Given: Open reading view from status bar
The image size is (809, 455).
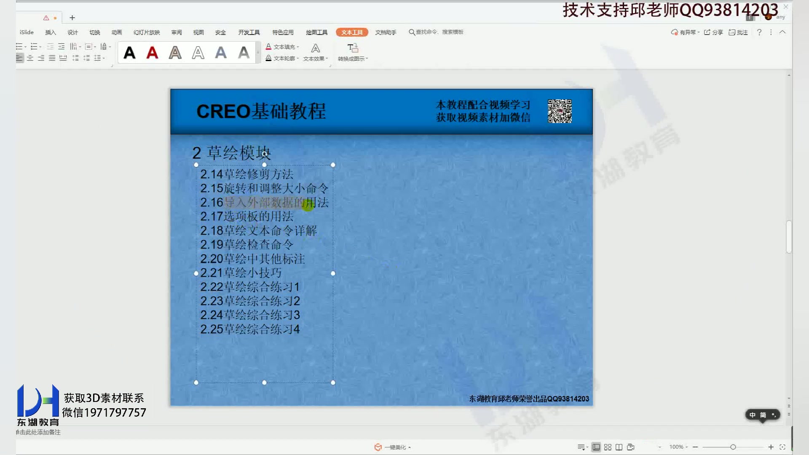Looking at the screenshot, I should [619, 447].
